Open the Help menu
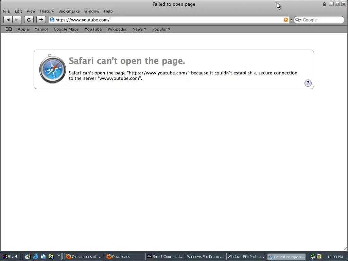 click(108, 11)
